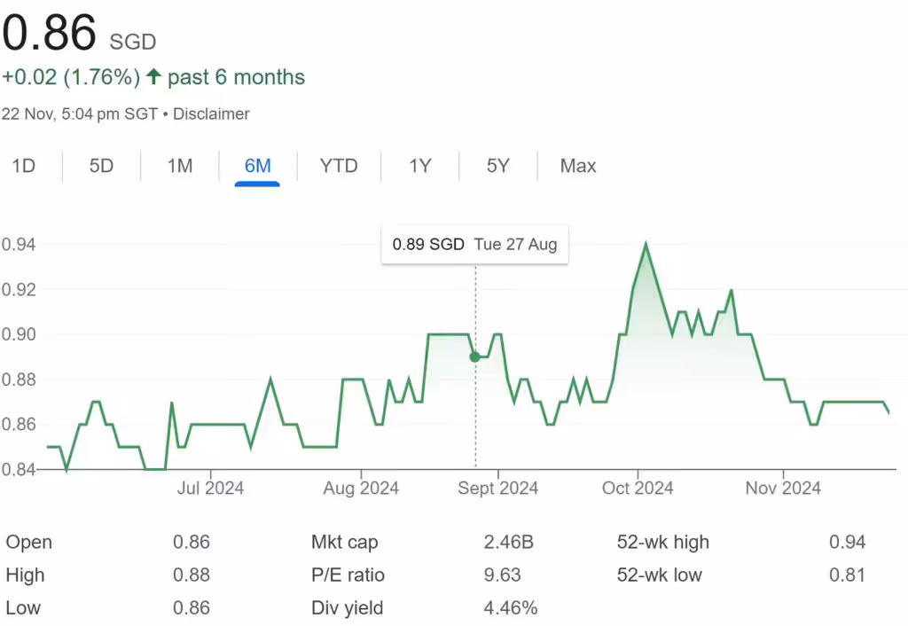Screen dimensions: 908x626
Task: Open the 1M price chart
Action: tap(178, 166)
